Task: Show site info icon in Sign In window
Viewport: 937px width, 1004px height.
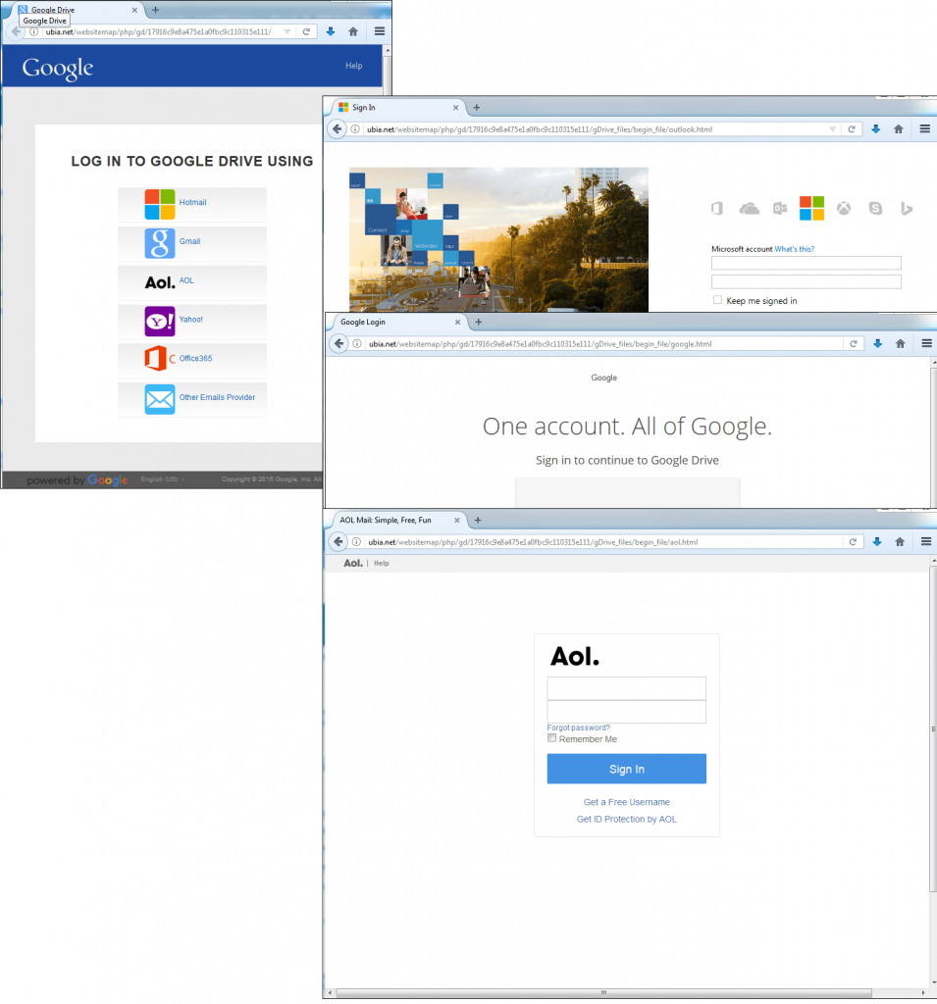Action: coord(355,129)
